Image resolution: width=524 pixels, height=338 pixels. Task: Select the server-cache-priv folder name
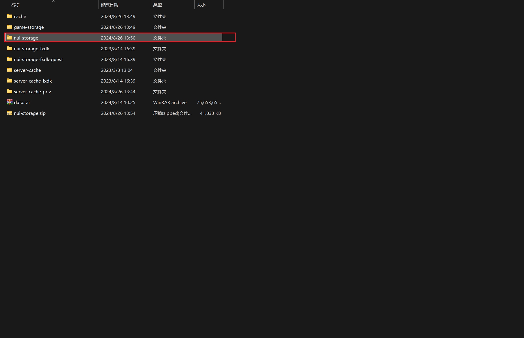(x=32, y=92)
